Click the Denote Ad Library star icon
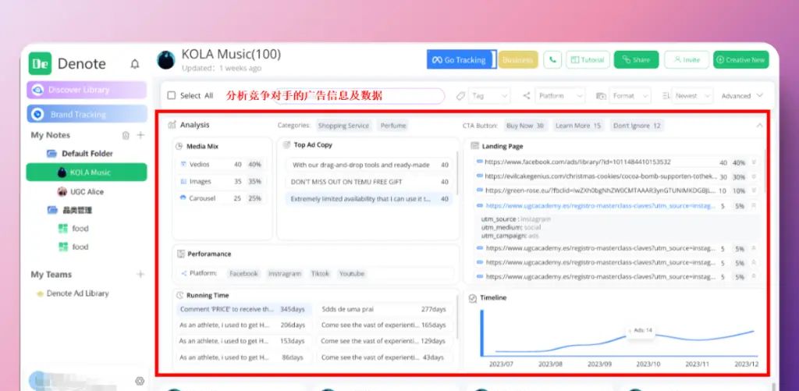Image resolution: width=799 pixels, height=391 pixels. pyautogui.click(x=40, y=294)
